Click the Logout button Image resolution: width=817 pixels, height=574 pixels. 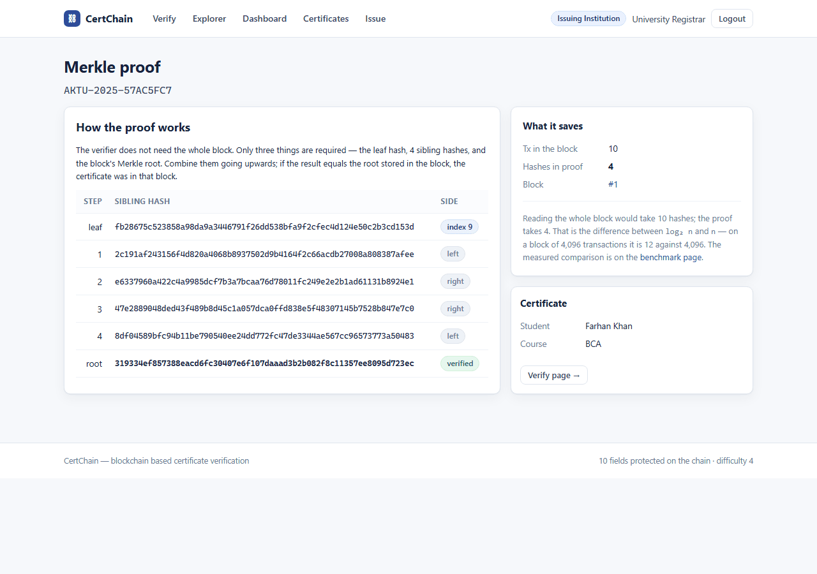(731, 18)
